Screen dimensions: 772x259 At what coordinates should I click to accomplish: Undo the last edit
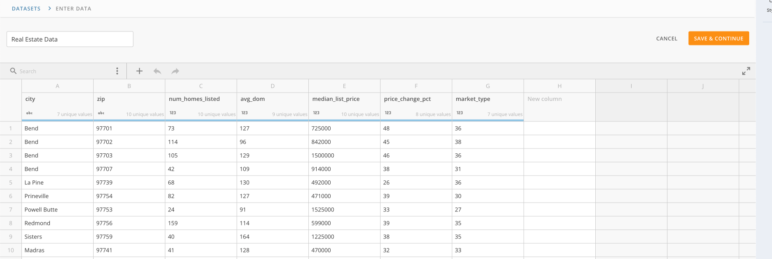click(157, 71)
